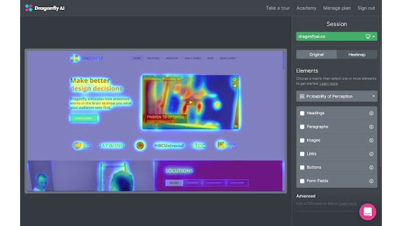The width and height of the screenshot is (402, 226).
Task: Open the Probability of Perception dropdown
Action: pos(336,96)
